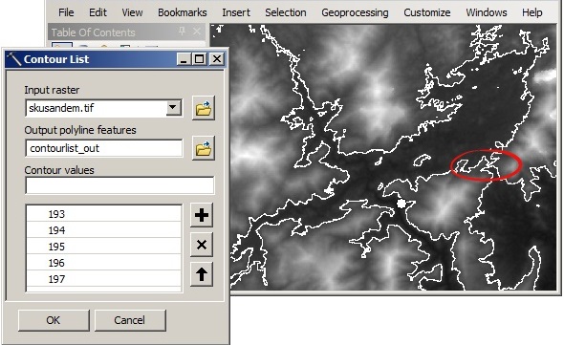Image resolution: width=564 pixels, height=345 pixels.
Task: Cancel the Contour List dialog
Action: point(130,320)
